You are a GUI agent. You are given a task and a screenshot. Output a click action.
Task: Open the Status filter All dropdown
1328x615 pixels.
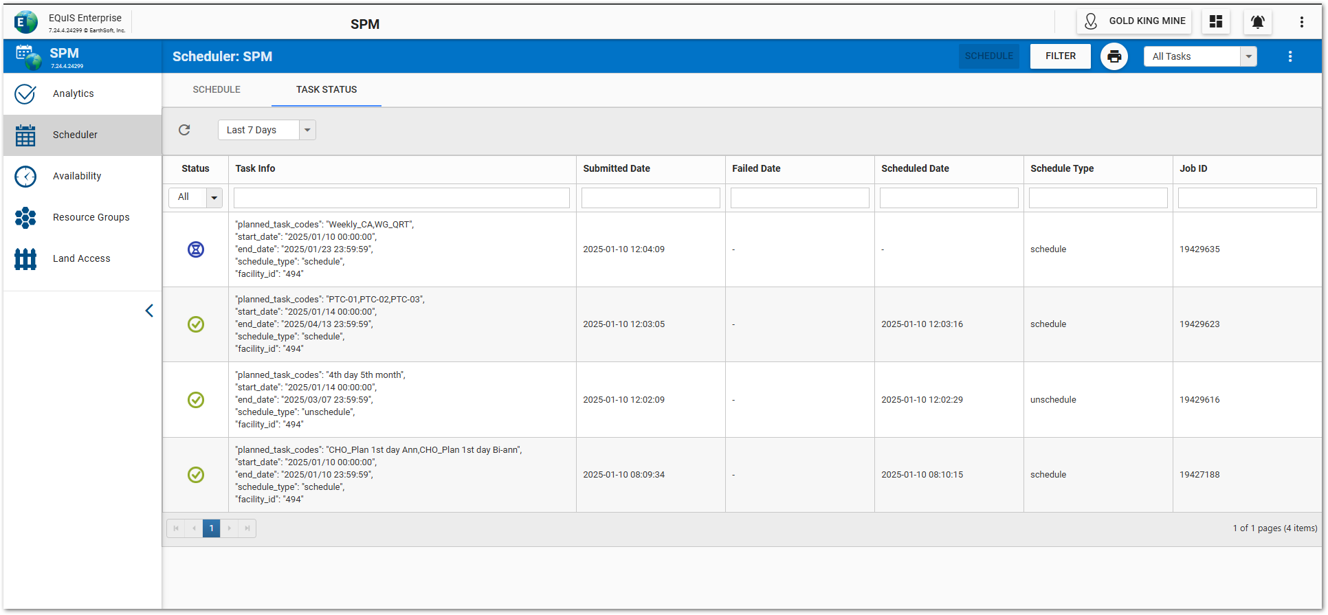(214, 198)
